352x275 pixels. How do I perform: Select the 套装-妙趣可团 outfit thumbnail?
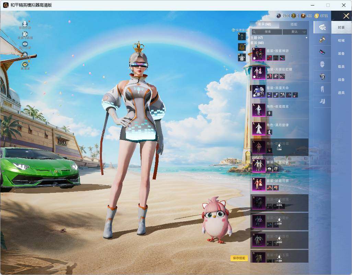coord(259,184)
